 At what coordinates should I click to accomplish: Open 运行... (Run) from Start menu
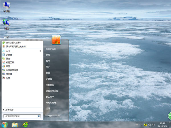tap(49, 108)
